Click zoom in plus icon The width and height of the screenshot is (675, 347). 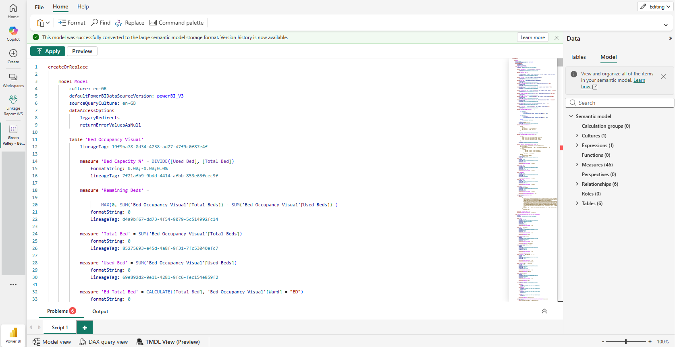click(x=650, y=342)
